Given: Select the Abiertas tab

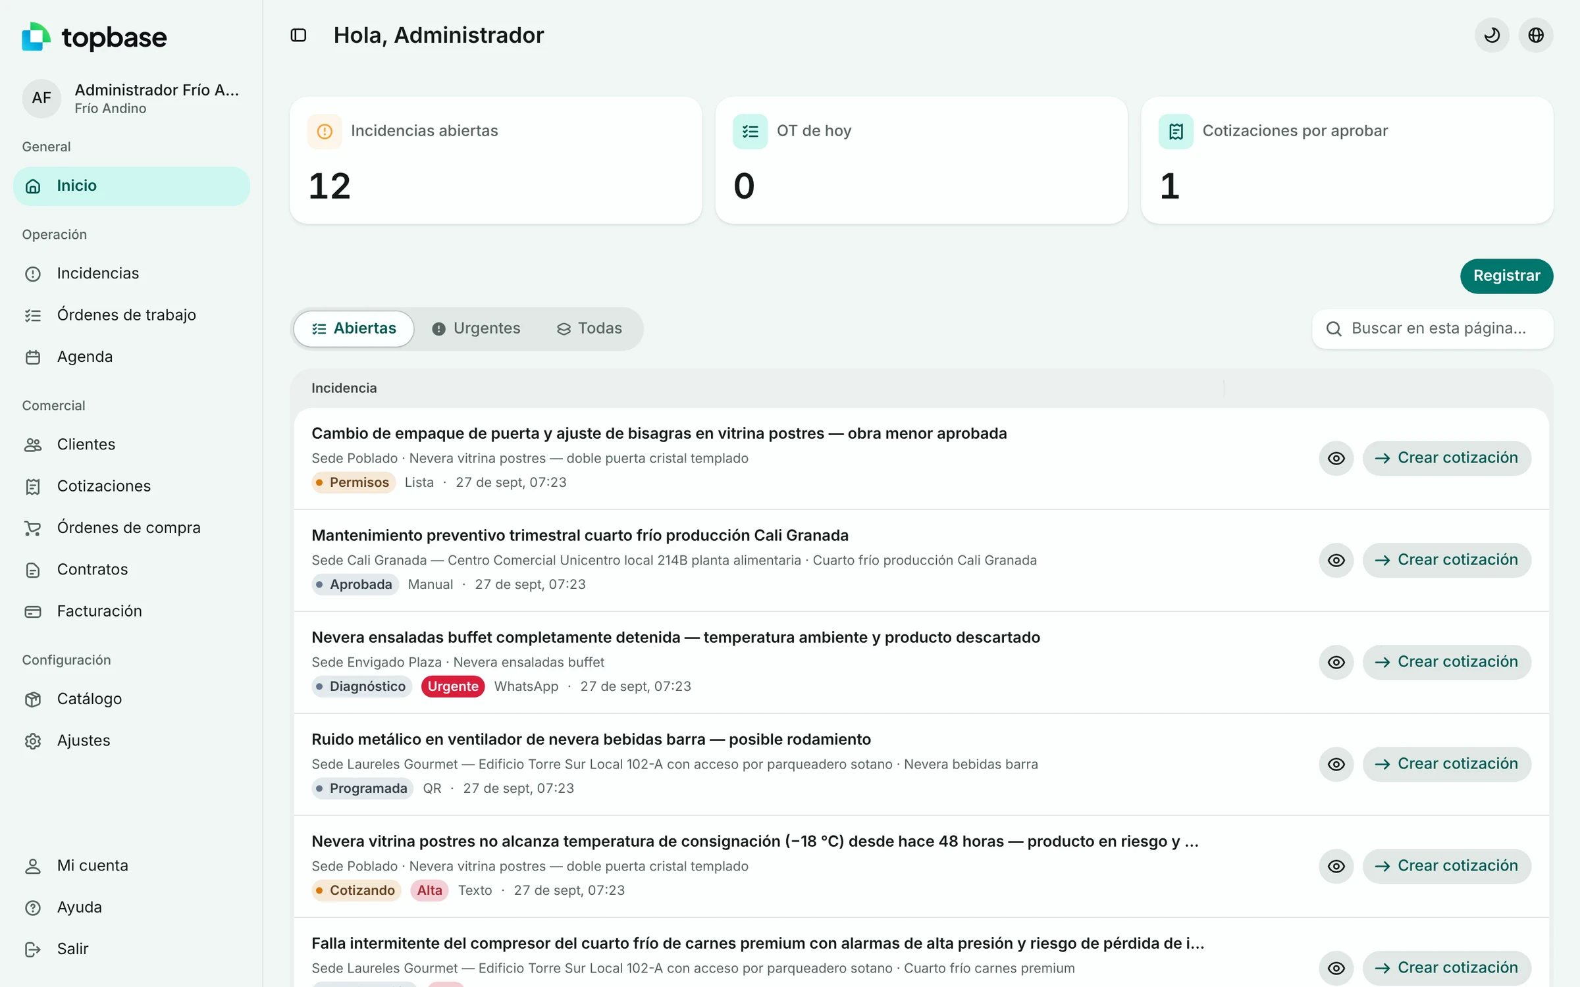Looking at the screenshot, I should pyautogui.click(x=354, y=328).
